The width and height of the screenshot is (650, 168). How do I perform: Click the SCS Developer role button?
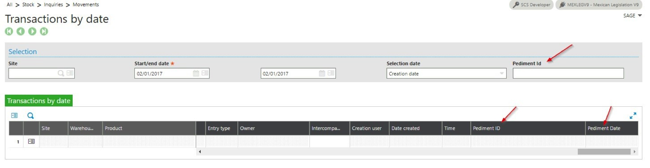pos(531,5)
